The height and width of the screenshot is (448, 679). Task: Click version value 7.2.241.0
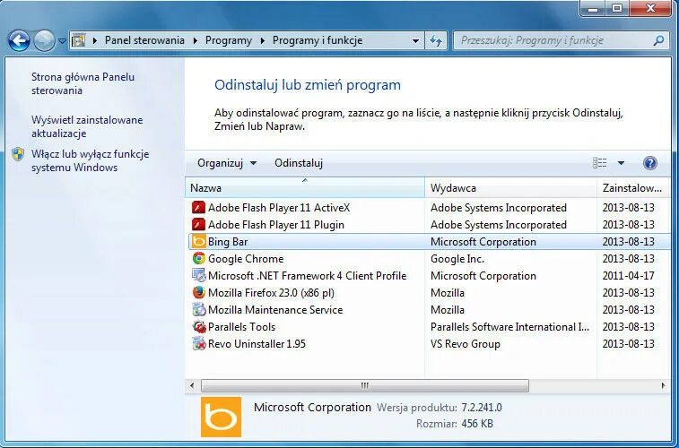(x=482, y=408)
